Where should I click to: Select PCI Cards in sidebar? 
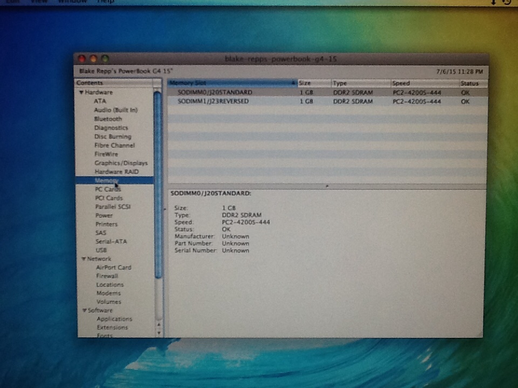[109, 198]
